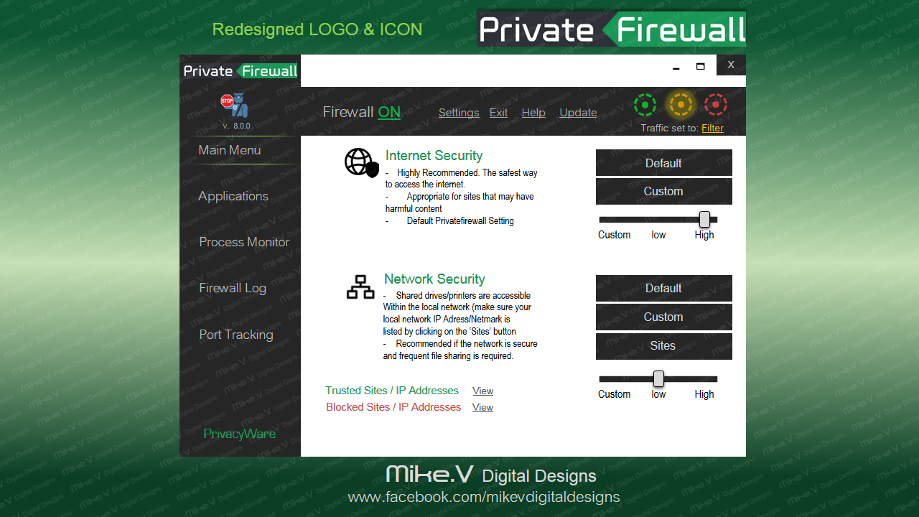Click the Exit link

pyautogui.click(x=498, y=113)
